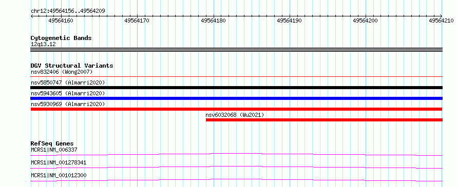Open the MCRS1|NM_001278341 transcript label
Image resolution: width=457 pixels, height=187 pixels.
point(59,162)
